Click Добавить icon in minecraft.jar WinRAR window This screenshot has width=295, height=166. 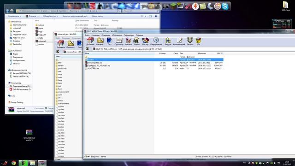(x=60, y=44)
